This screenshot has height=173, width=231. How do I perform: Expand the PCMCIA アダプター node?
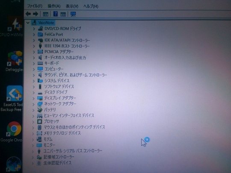coord(34,52)
